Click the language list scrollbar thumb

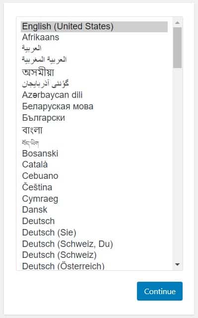click(177, 48)
